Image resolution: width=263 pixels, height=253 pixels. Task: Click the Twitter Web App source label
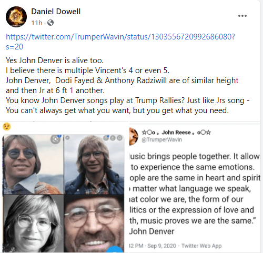point(201,246)
